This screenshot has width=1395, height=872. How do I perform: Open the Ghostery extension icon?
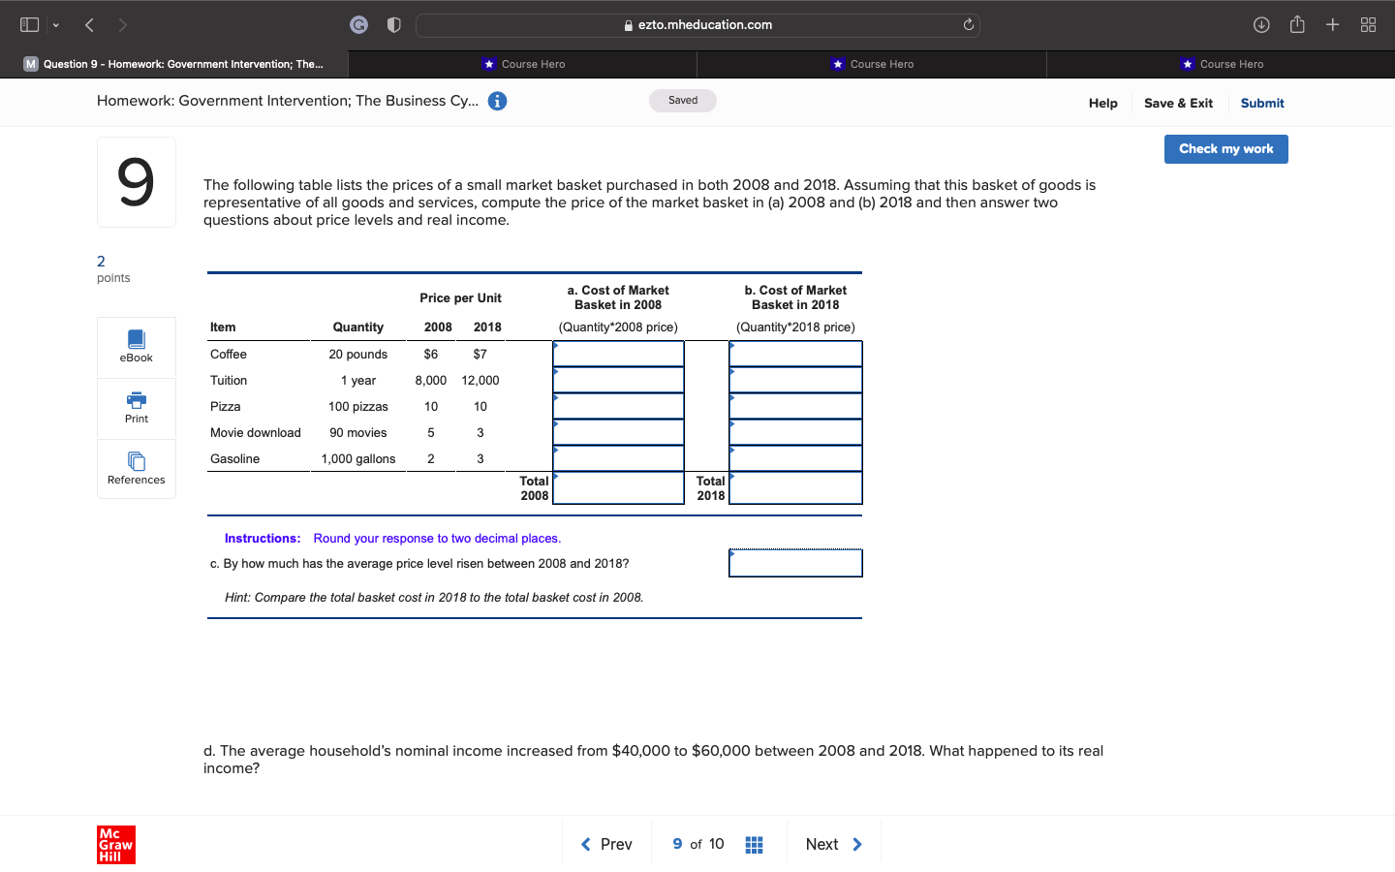tap(358, 24)
